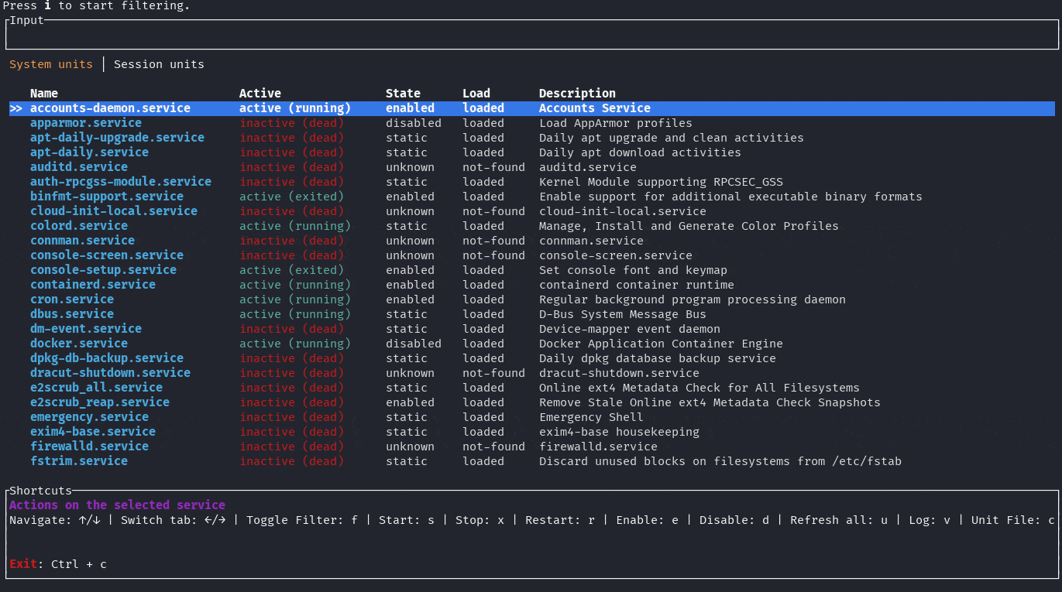
Task: Click the Start shortcut
Action: coord(406,520)
